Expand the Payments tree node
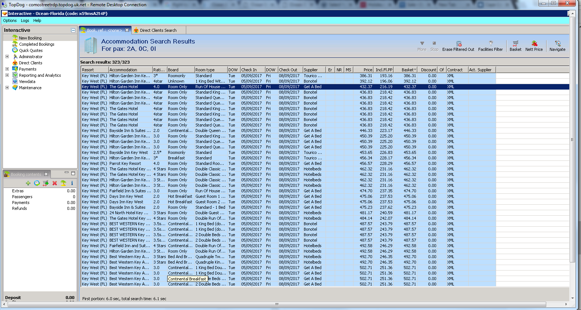The image size is (581, 310). pos(7,69)
